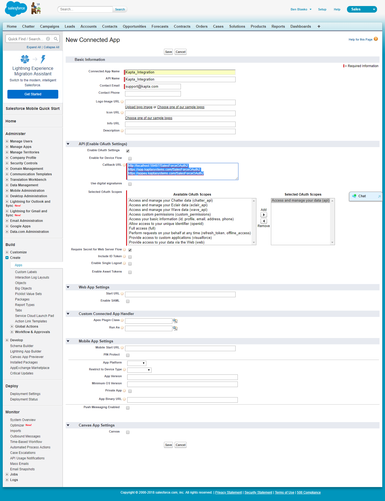
Task: Click the Logo Image URL help bubble
Action: (x=122, y=102)
